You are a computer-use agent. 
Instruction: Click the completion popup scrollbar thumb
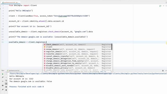point(112,47)
